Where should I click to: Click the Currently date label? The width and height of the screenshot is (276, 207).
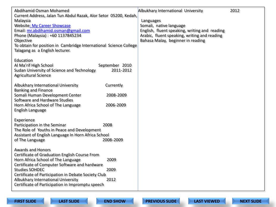(114, 85)
